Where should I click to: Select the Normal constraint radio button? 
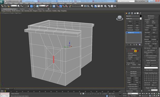[151, 23]
